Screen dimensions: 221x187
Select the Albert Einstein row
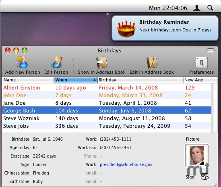tap(107, 87)
